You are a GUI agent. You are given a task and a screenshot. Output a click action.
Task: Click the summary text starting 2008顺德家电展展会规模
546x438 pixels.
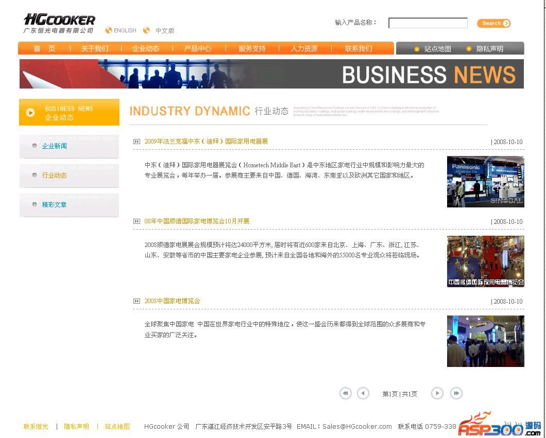[282, 250]
